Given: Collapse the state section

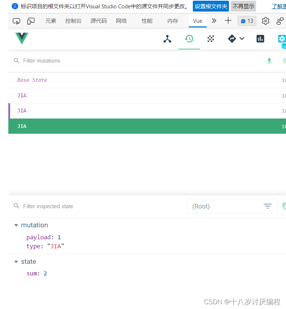Looking at the screenshot, I should pyautogui.click(x=16, y=262).
